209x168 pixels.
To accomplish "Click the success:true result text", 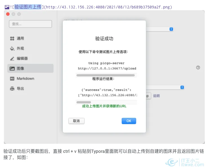I will click(106, 90).
